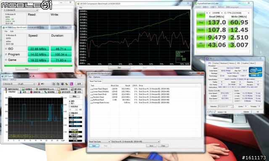Click the green All button in CrystalDiskMark
The image size is (269, 161).
tap(201, 15)
